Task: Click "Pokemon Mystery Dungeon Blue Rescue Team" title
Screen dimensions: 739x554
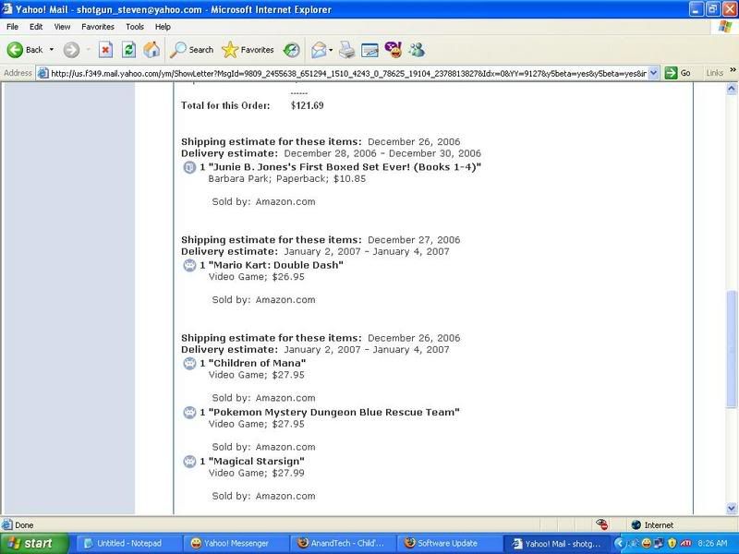Action: click(x=333, y=412)
